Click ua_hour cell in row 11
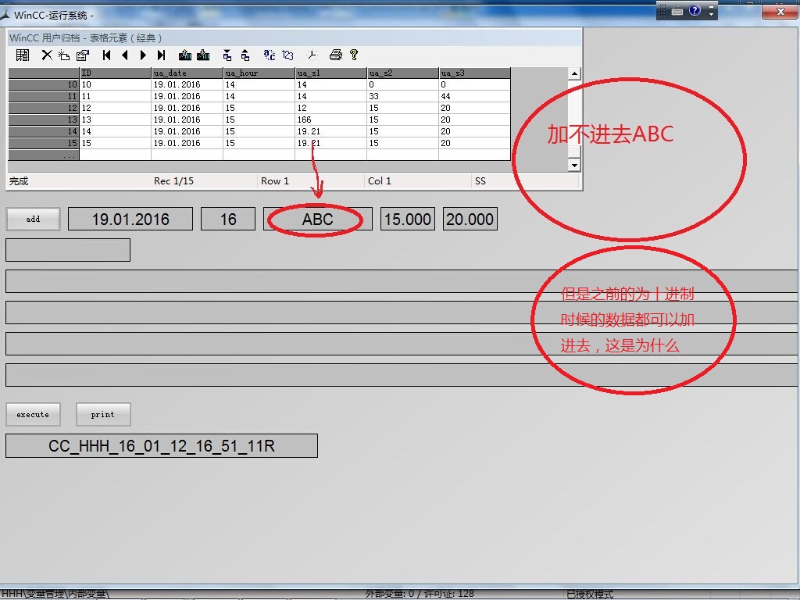The image size is (800, 600). pyautogui.click(x=259, y=96)
